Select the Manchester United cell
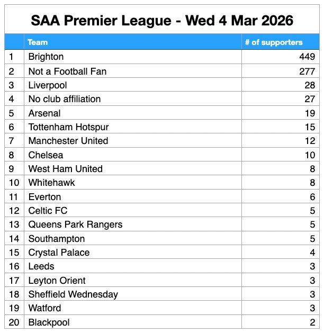The width and height of the screenshot is (324, 333). (68, 141)
